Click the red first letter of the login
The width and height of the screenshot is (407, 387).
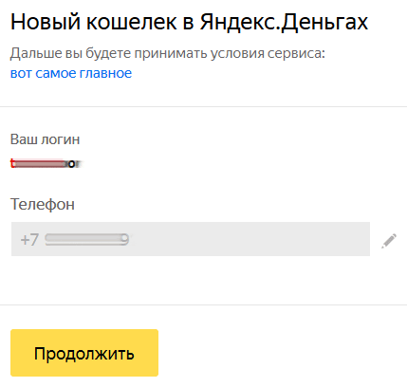[x=12, y=163]
